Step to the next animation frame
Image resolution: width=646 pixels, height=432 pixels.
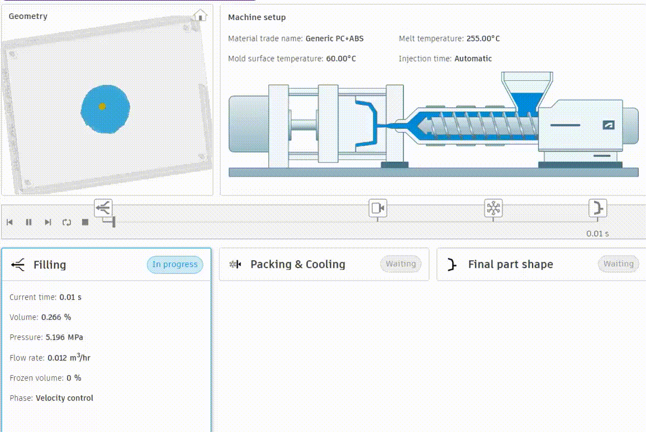tap(48, 222)
